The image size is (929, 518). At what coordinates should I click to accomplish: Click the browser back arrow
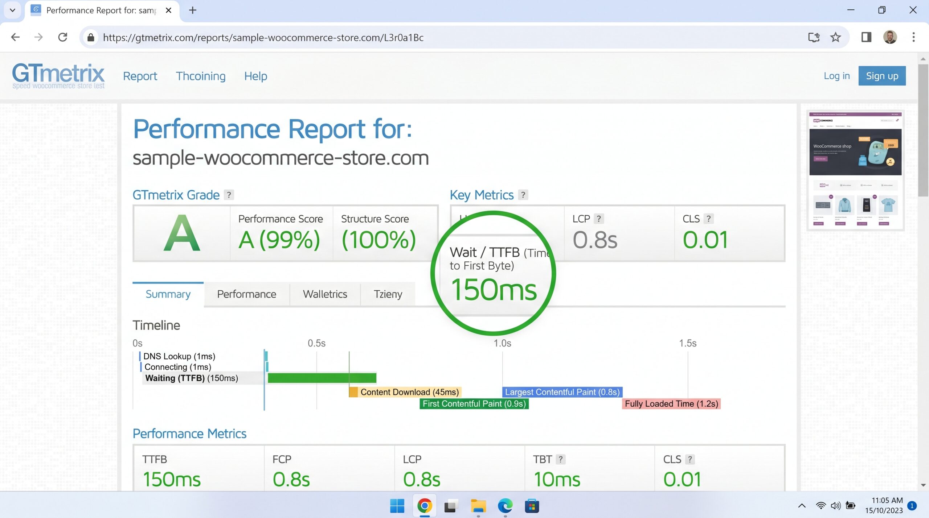15,37
